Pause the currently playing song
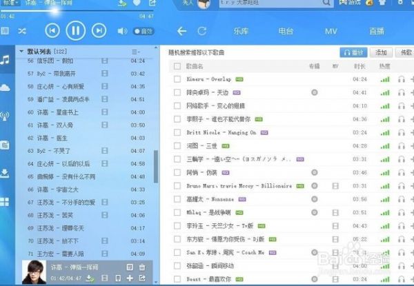Screen dimensions: 414x286 pyautogui.click(x=76, y=30)
